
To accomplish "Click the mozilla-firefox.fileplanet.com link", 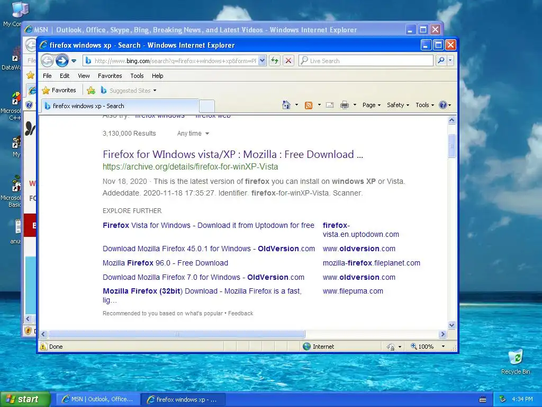I will pos(371,263).
